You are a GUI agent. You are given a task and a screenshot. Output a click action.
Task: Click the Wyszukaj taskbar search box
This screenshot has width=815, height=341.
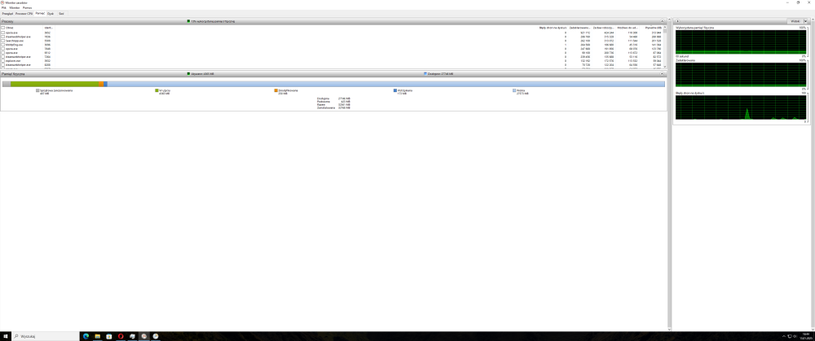point(44,336)
